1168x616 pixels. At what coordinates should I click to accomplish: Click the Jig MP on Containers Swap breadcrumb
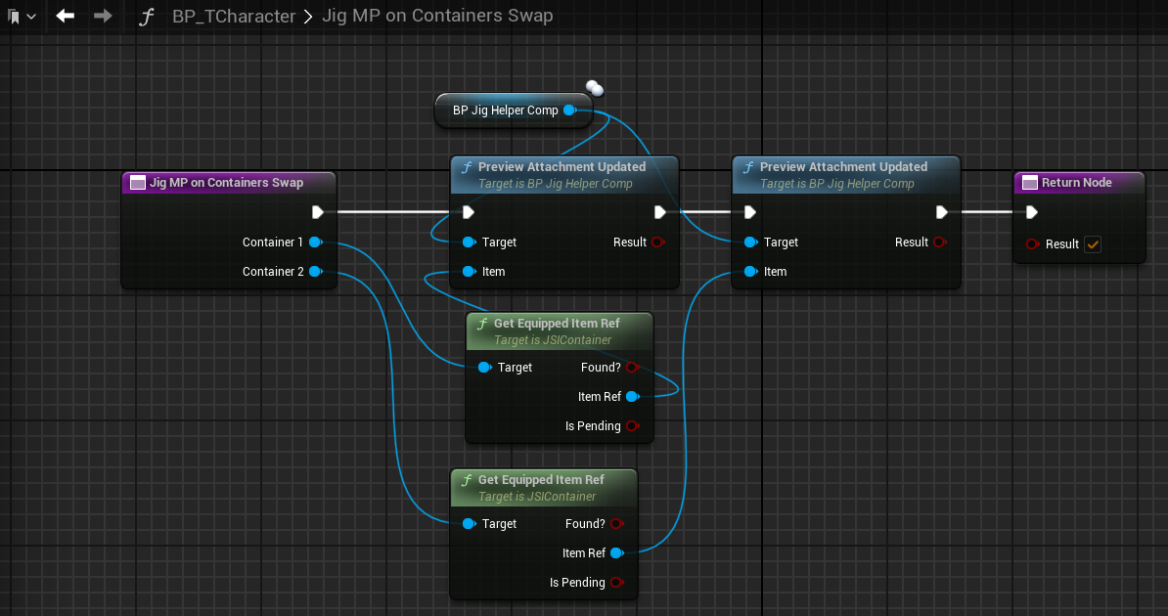point(437,16)
